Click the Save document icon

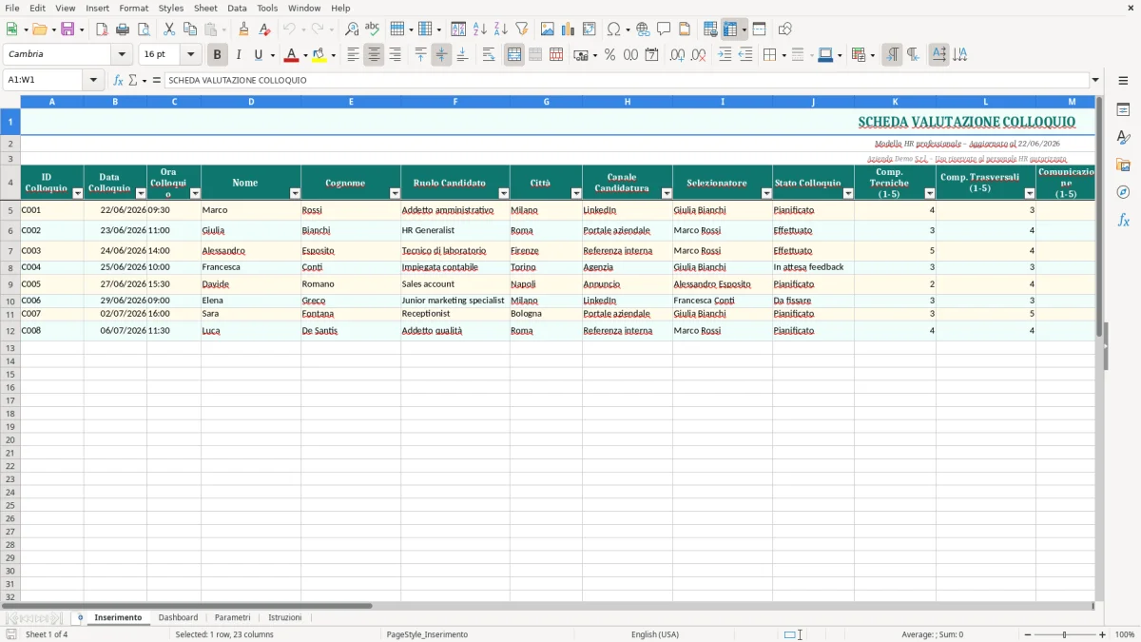tap(68, 29)
